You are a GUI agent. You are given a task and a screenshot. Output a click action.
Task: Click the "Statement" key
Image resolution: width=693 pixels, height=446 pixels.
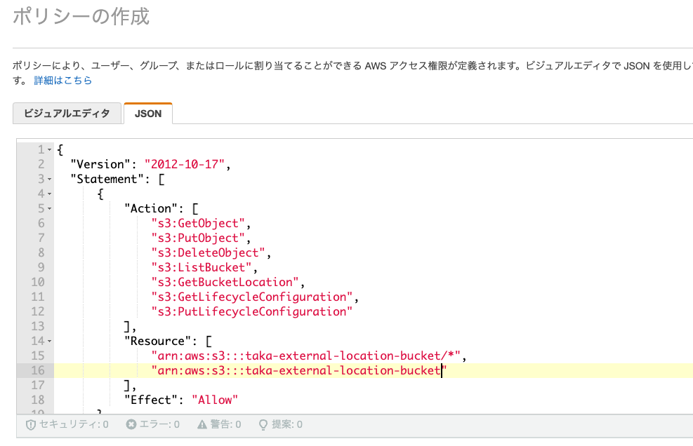point(107,180)
